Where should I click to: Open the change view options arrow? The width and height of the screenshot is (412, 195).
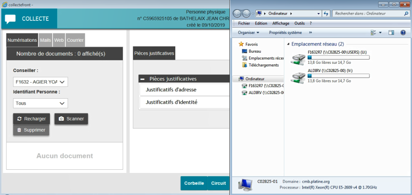[x=380, y=33]
